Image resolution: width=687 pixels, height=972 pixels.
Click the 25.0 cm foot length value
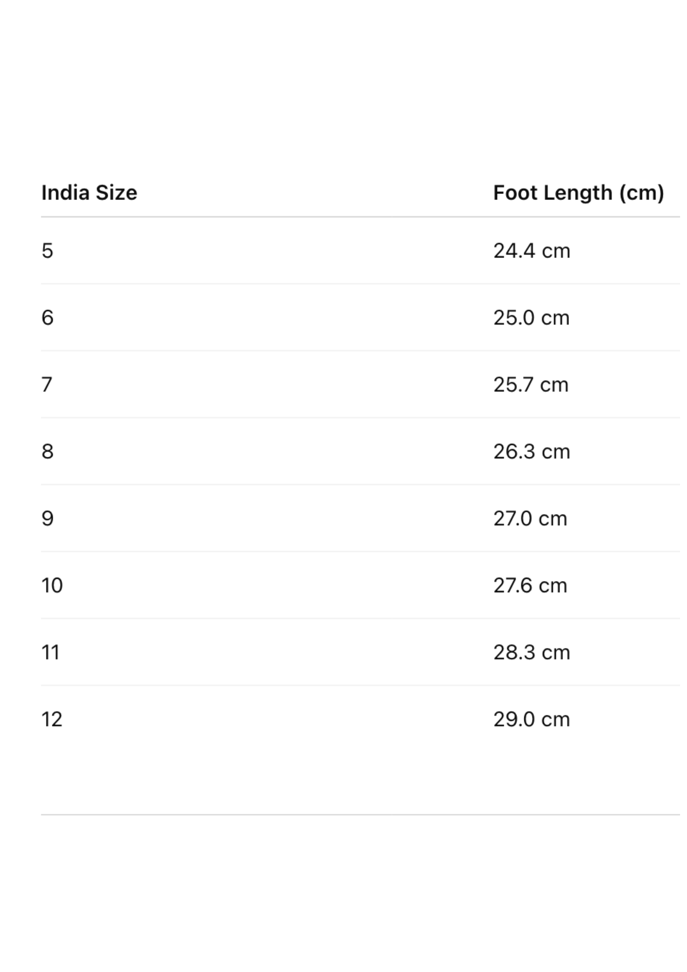(x=531, y=318)
